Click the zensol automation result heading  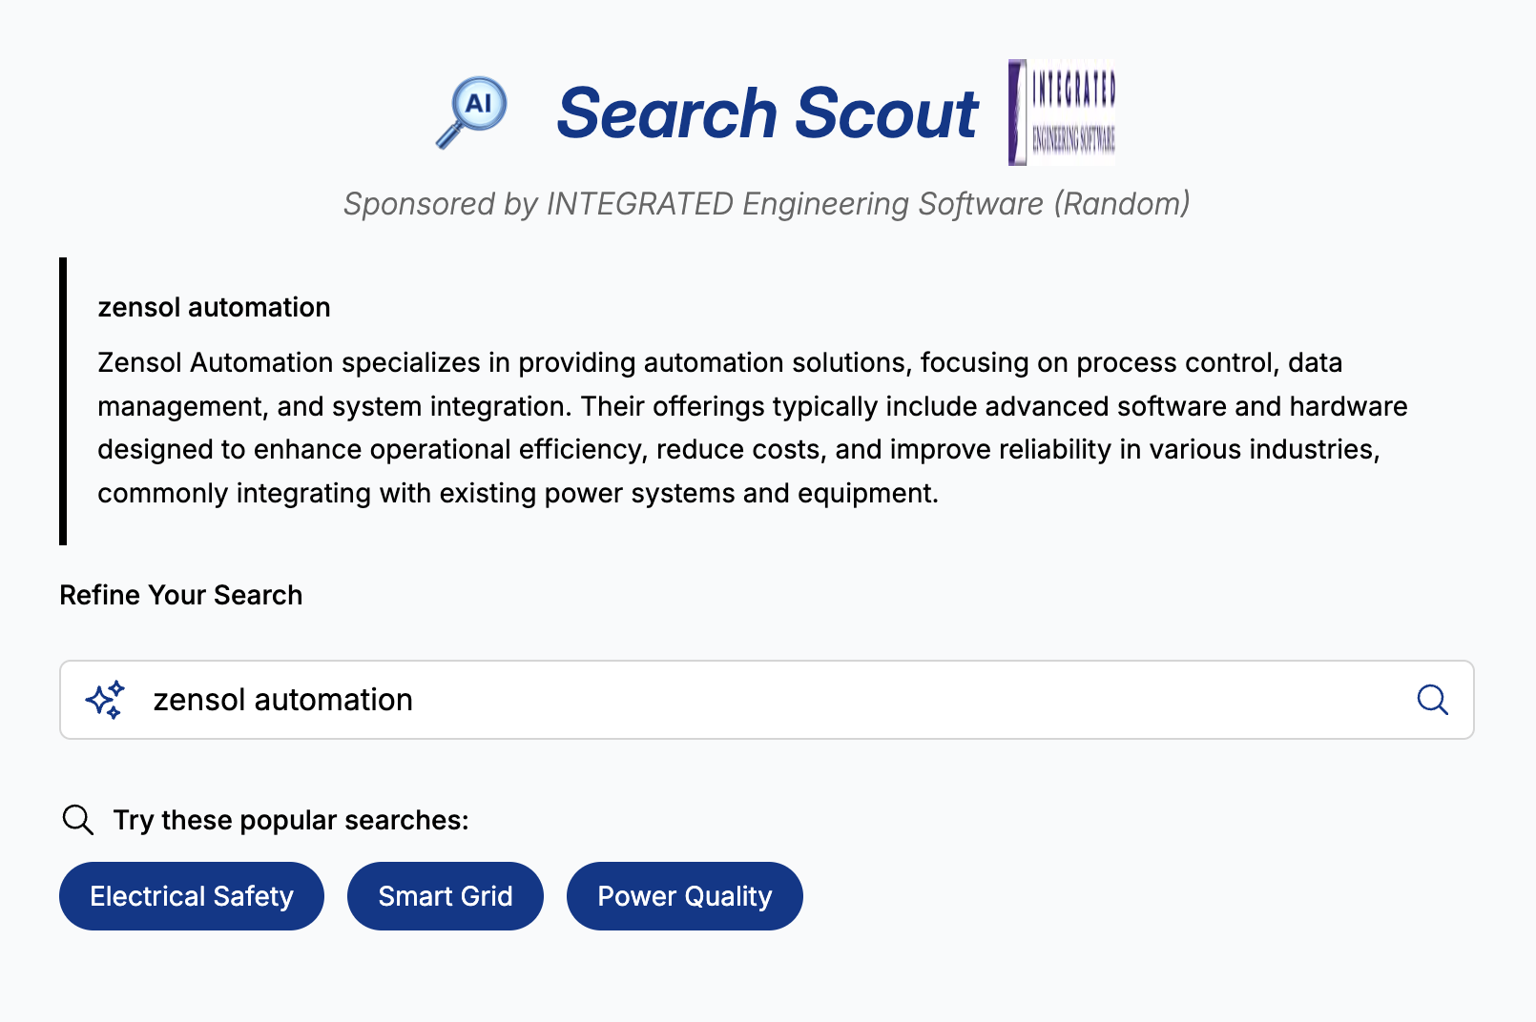tap(212, 307)
